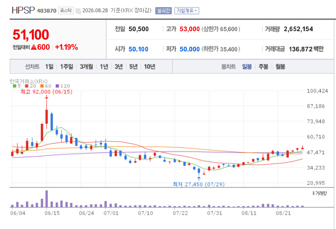
Task: Switch to 주봉 weekly candle chart
Action: (x=263, y=67)
